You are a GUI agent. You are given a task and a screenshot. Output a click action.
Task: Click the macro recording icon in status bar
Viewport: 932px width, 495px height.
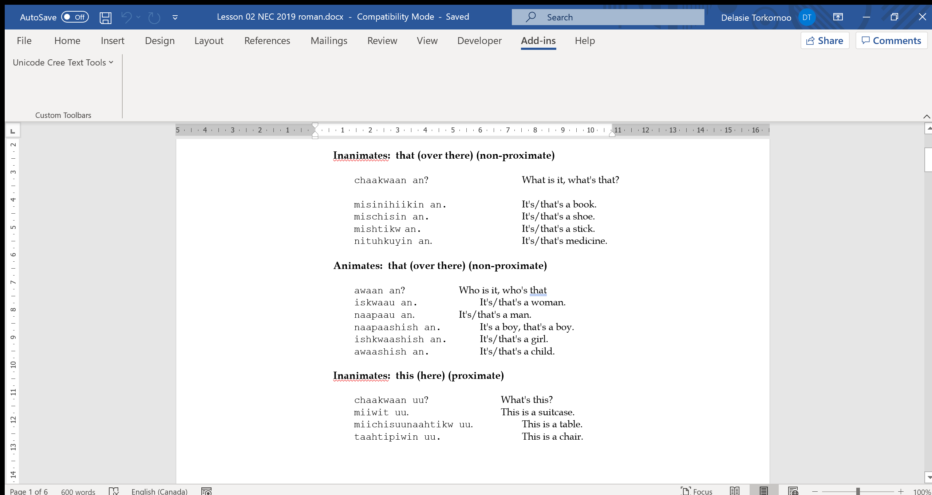tap(206, 491)
